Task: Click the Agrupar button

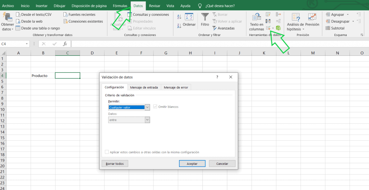Action: pyautogui.click(x=335, y=15)
